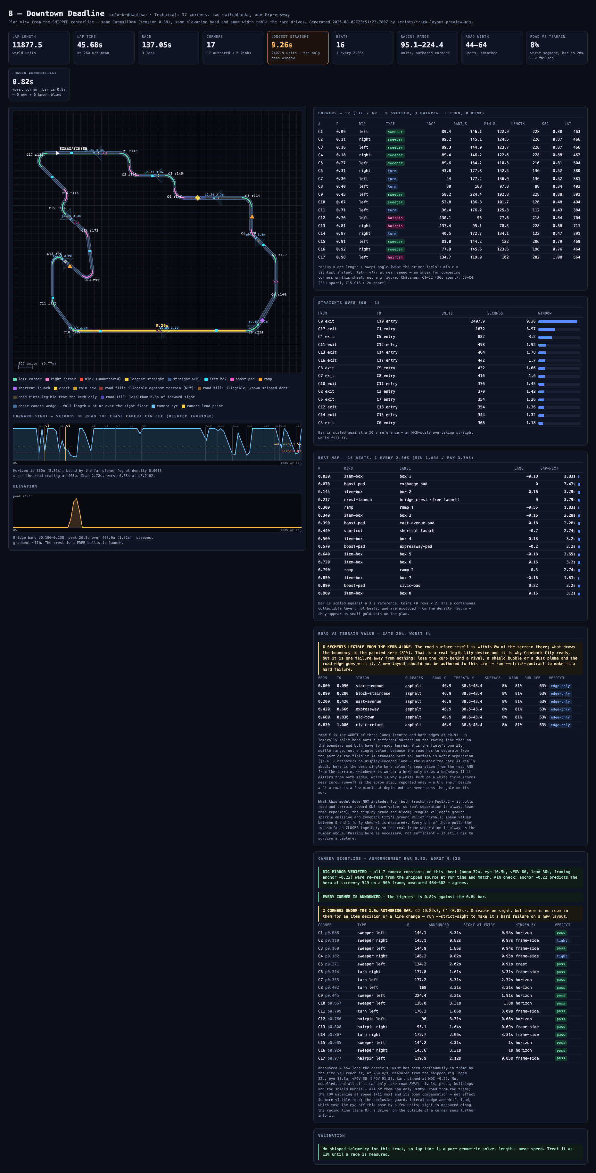Select the 'longest straight' legend swatch
Image resolution: width=596 pixels, height=1173 pixels.
(x=127, y=379)
